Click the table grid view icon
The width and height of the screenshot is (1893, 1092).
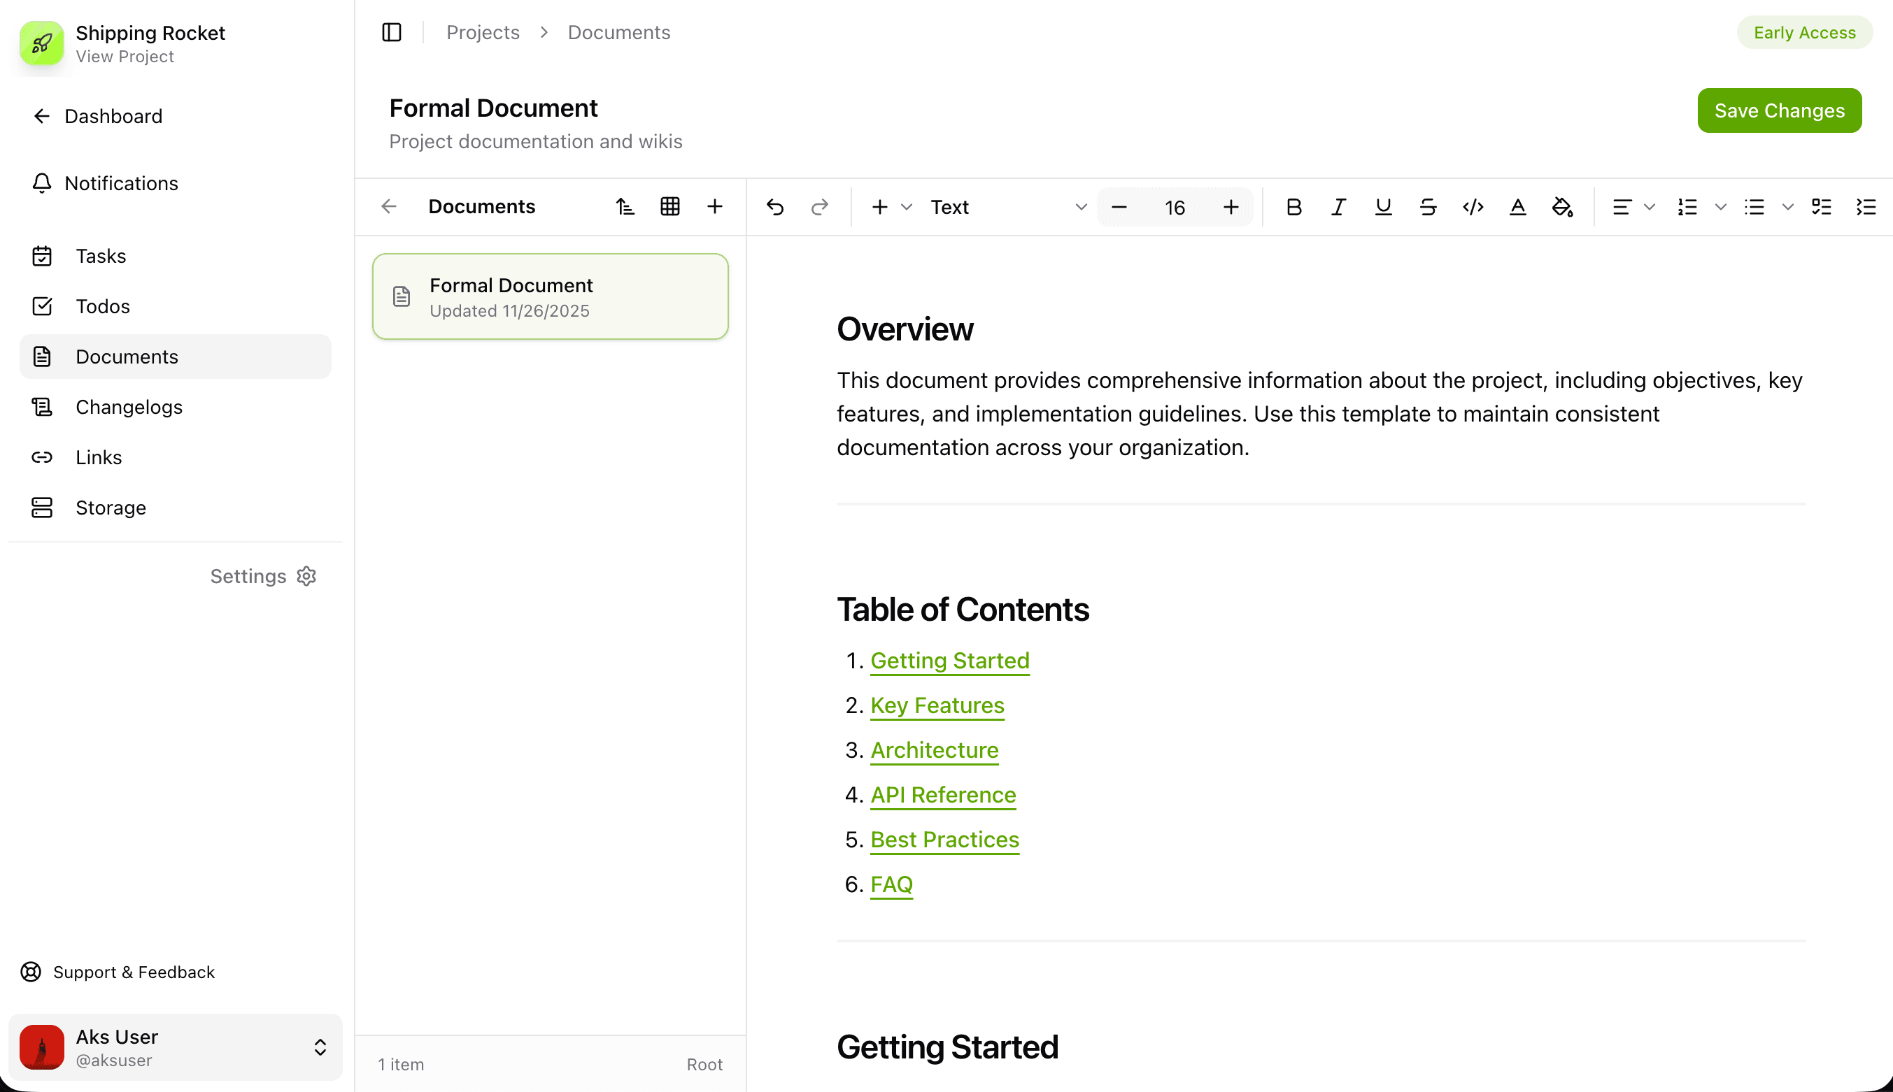point(670,206)
